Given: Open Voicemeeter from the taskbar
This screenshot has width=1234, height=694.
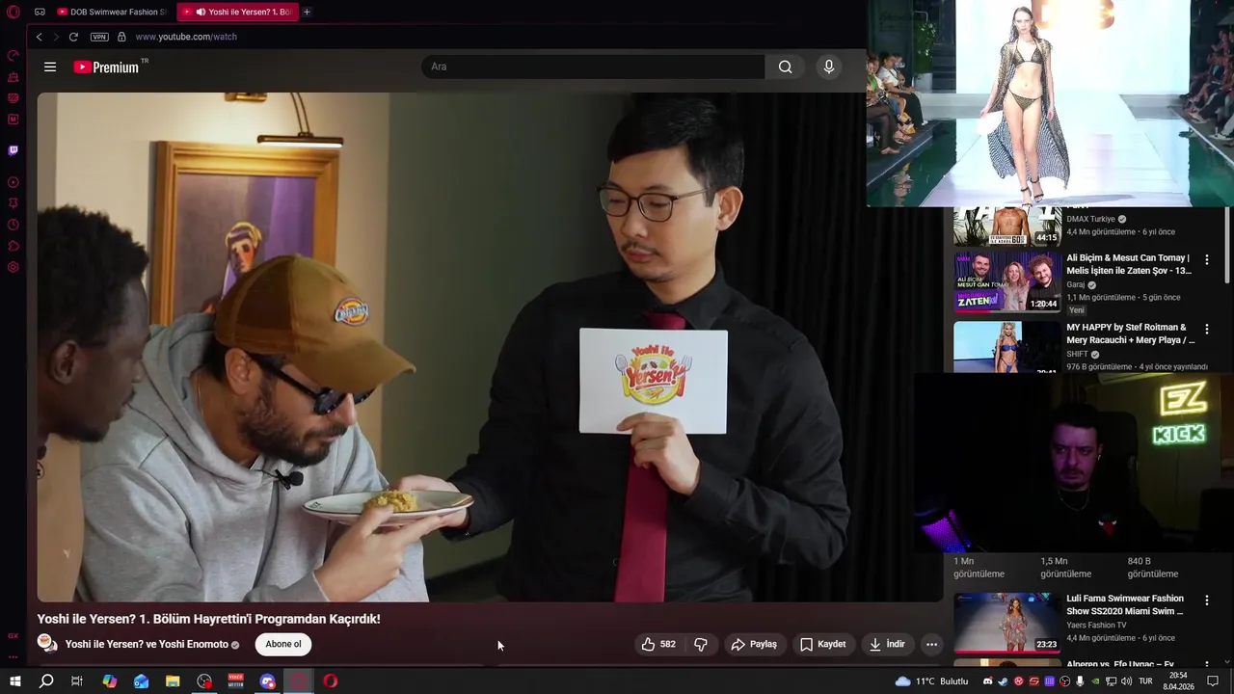Looking at the screenshot, I should click(236, 681).
